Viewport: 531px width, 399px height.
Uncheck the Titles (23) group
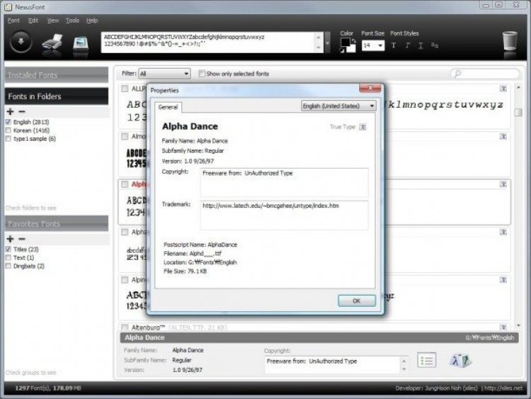pyautogui.click(x=8, y=249)
